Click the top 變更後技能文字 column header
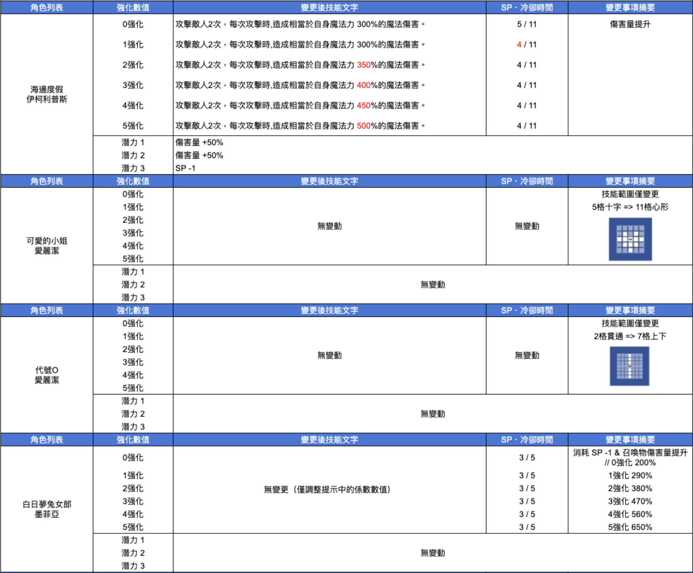Image resolution: width=693 pixels, height=573 pixels. point(329,8)
